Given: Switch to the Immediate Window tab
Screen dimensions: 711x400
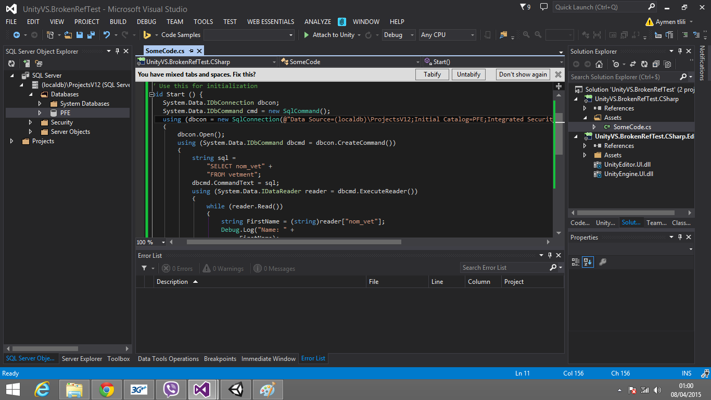Looking at the screenshot, I should (269, 359).
